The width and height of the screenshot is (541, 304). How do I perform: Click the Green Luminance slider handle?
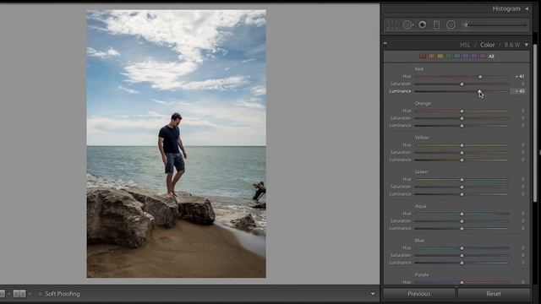[462, 194]
